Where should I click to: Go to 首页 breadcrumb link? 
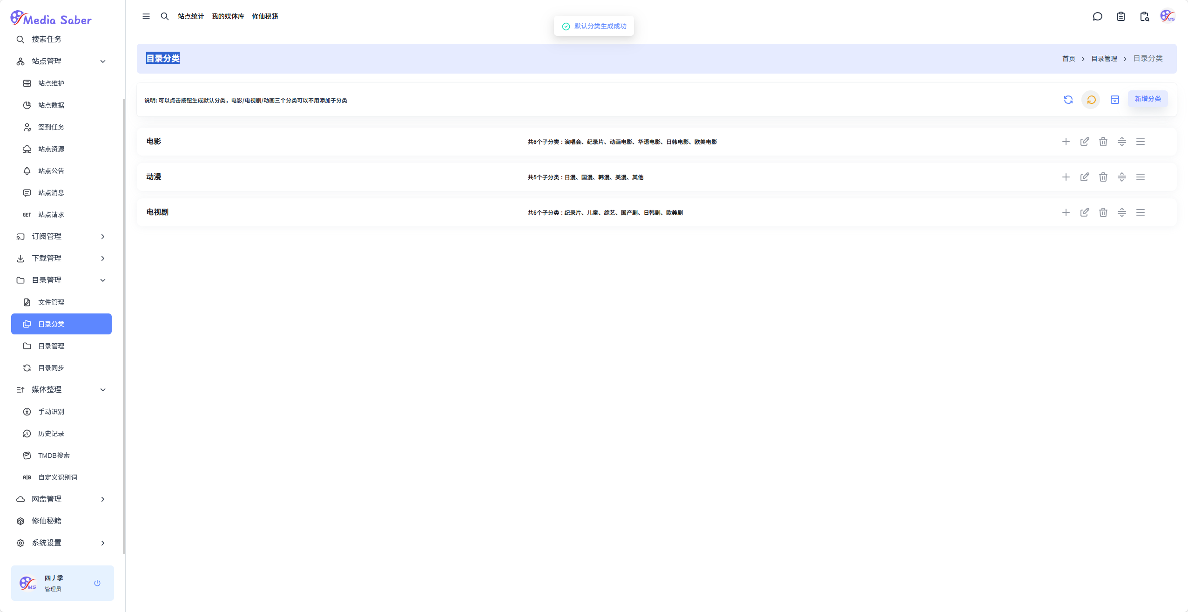point(1068,59)
